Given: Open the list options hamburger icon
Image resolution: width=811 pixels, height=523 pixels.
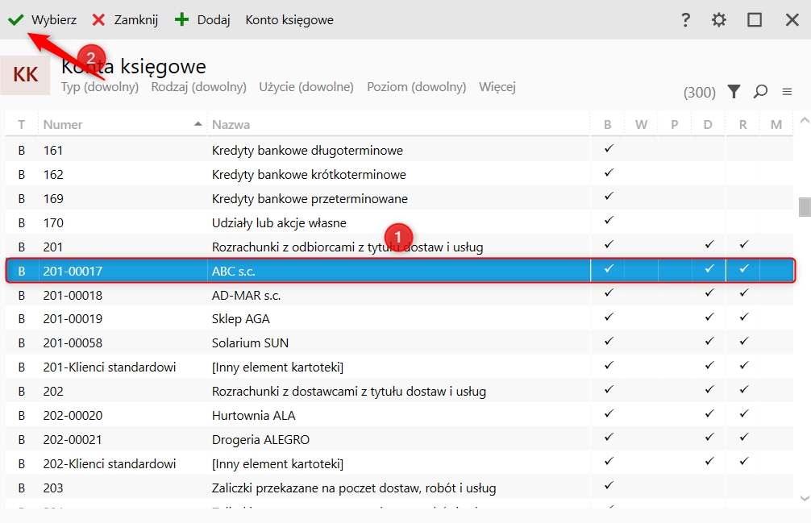Looking at the screenshot, I should click(x=787, y=92).
